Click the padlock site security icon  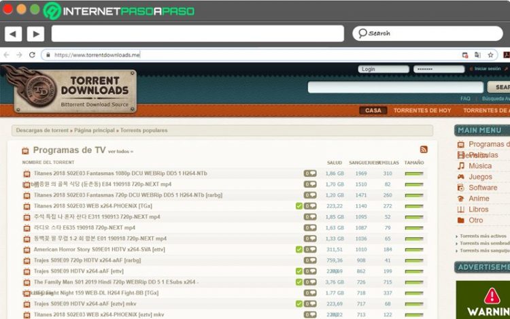tap(48, 55)
